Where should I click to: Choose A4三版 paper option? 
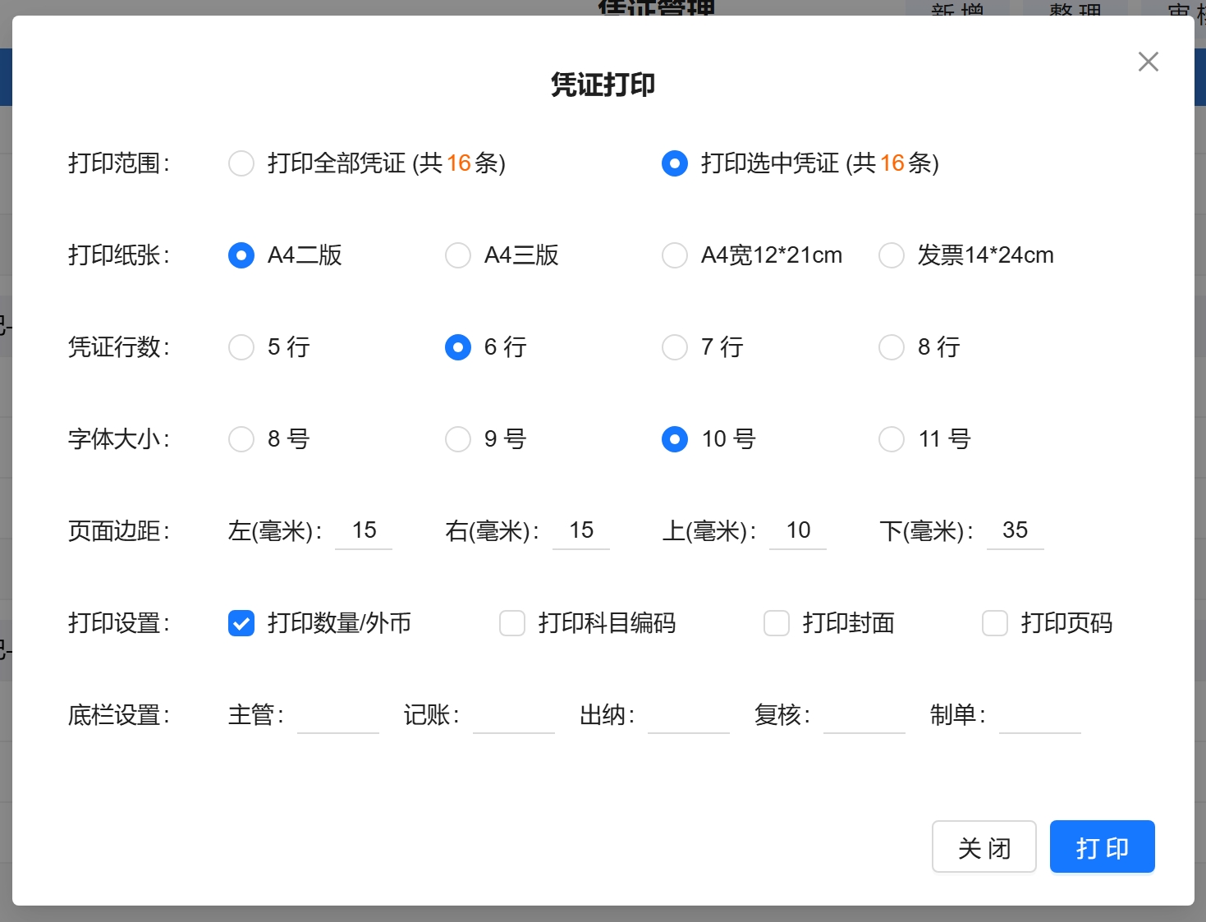tap(458, 255)
